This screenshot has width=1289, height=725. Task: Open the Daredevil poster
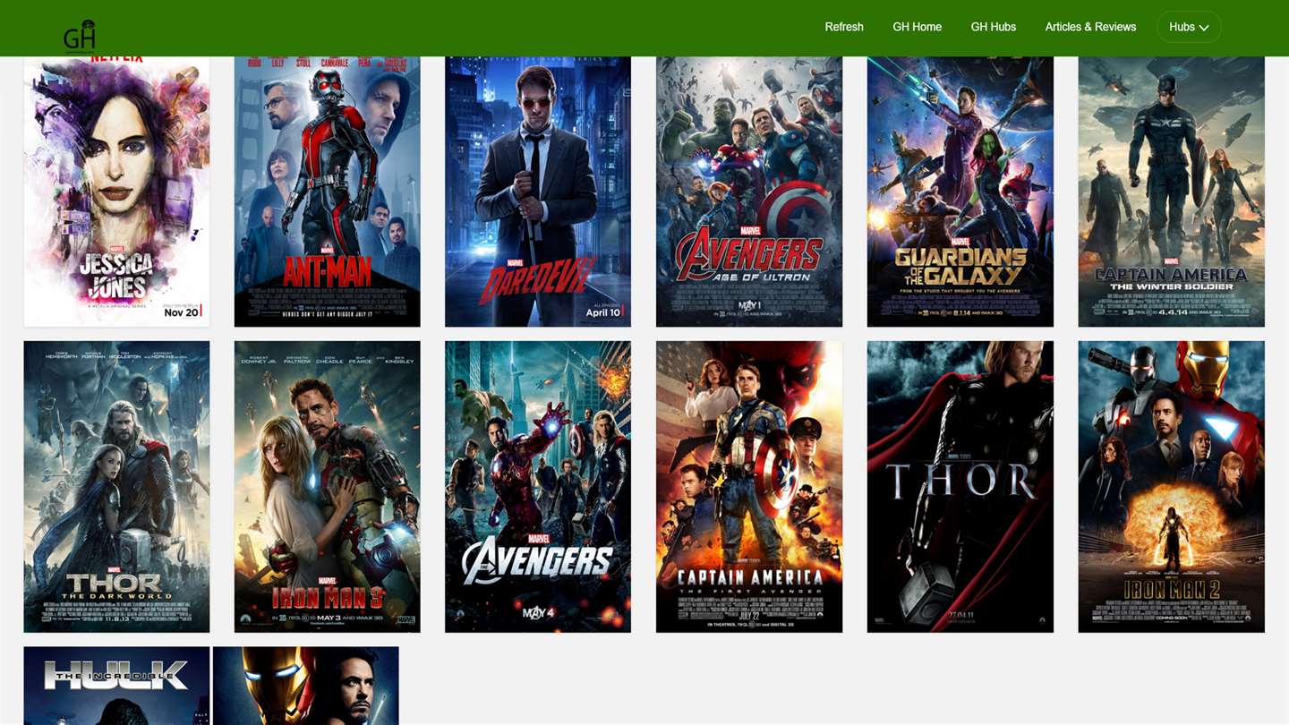[x=538, y=192]
